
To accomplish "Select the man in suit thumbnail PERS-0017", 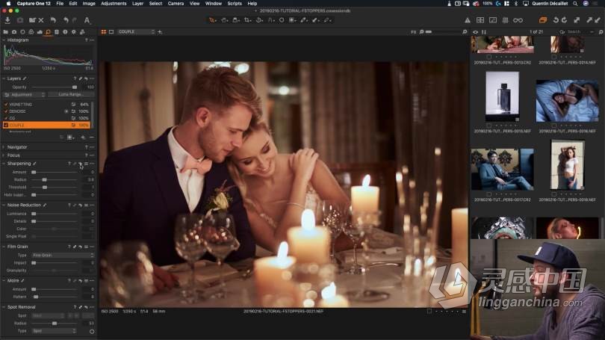I will click(x=502, y=169).
